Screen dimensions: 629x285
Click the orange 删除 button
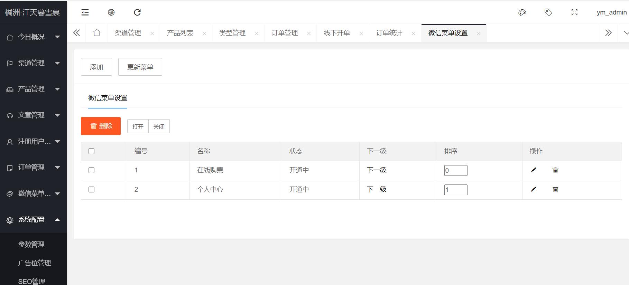[101, 126]
